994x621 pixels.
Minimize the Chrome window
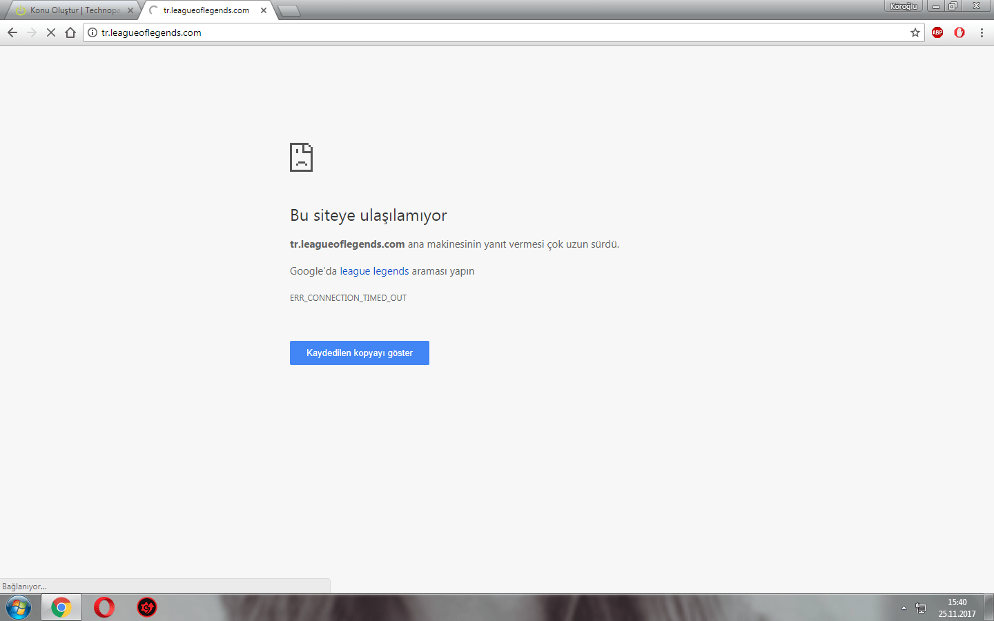936,6
